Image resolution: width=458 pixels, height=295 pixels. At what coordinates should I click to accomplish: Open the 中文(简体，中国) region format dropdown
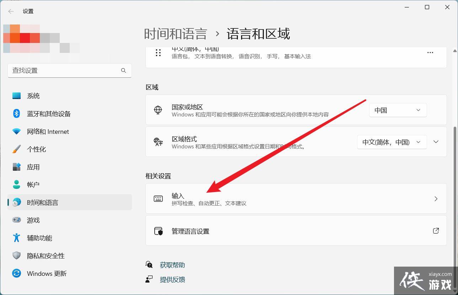391,142
